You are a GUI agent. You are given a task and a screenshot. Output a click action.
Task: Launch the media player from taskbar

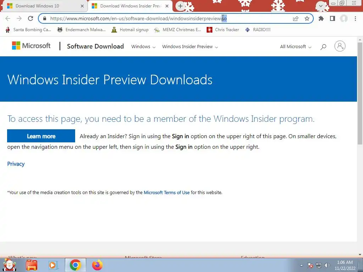click(x=53, y=265)
